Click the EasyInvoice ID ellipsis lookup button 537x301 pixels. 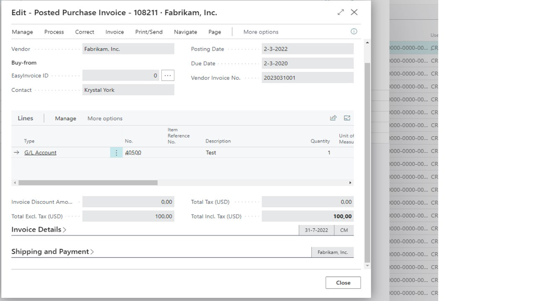click(x=167, y=75)
